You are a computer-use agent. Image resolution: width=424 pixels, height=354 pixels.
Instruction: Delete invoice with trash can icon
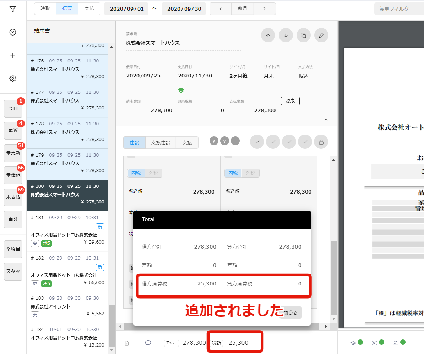pos(126,343)
